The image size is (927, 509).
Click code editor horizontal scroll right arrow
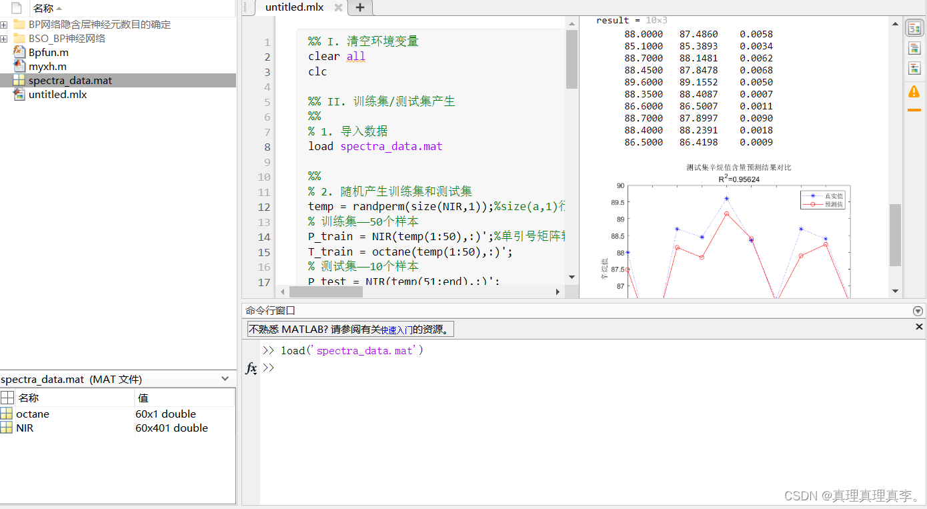(x=558, y=292)
